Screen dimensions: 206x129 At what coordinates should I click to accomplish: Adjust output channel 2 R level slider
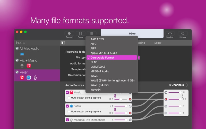point(175,99)
